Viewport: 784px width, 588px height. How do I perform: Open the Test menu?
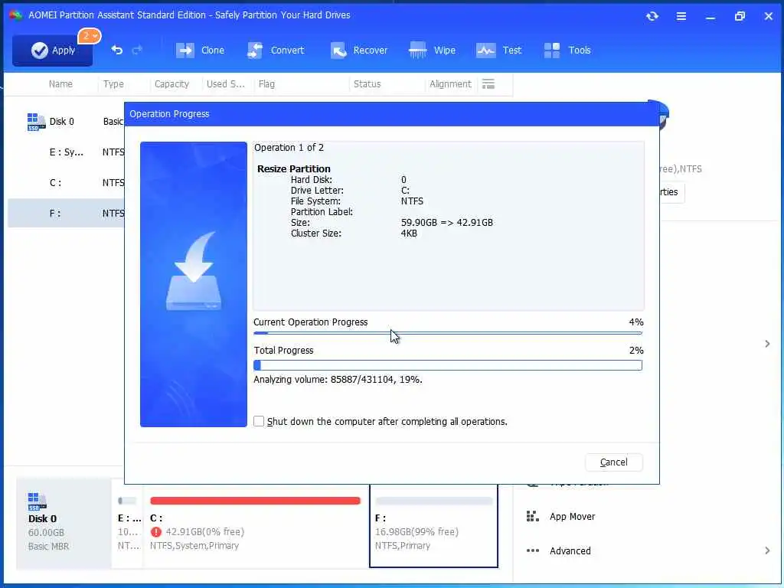coord(499,50)
